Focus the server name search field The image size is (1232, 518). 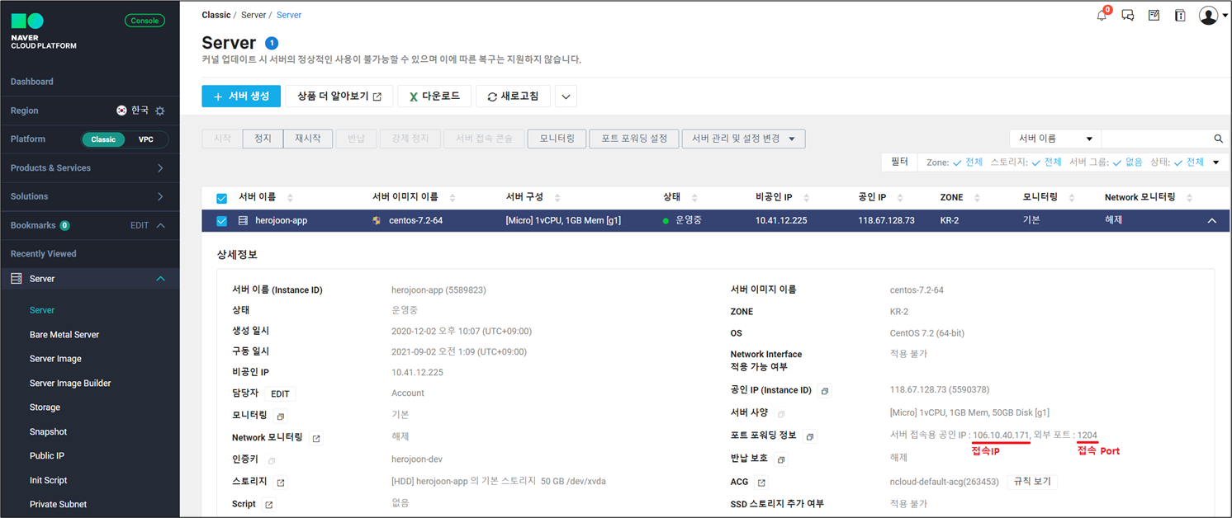click(x=1157, y=139)
